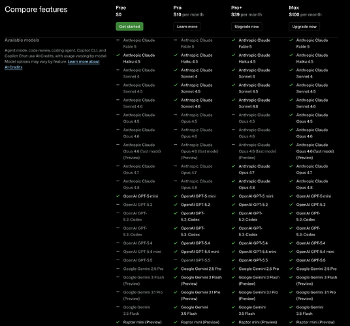Click the $39 per month price
The image size is (350, 326).
click(x=246, y=15)
